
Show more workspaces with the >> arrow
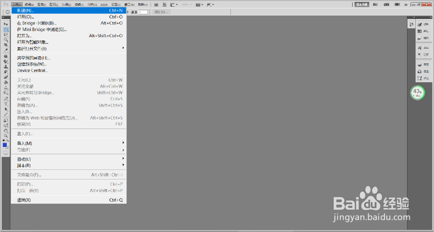[x=406, y=5]
